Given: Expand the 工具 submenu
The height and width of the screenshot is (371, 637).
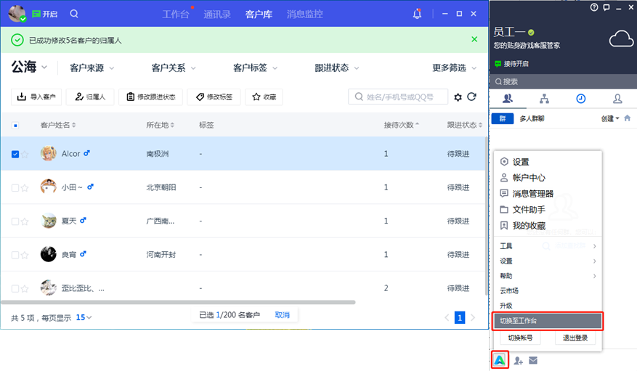Looking at the screenshot, I should (x=547, y=246).
